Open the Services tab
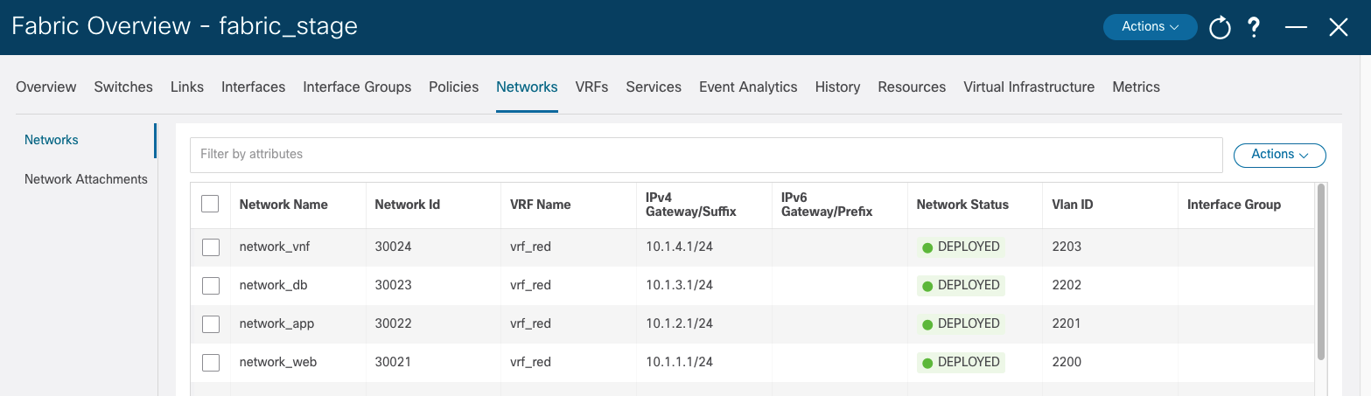1371x396 pixels. (x=654, y=87)
